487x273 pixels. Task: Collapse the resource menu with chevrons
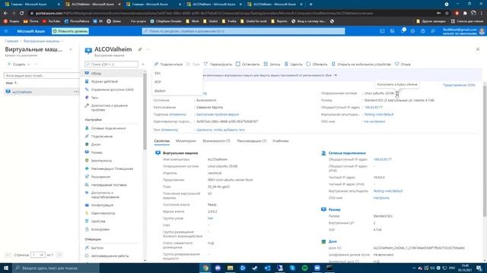(x=143, y=64)
